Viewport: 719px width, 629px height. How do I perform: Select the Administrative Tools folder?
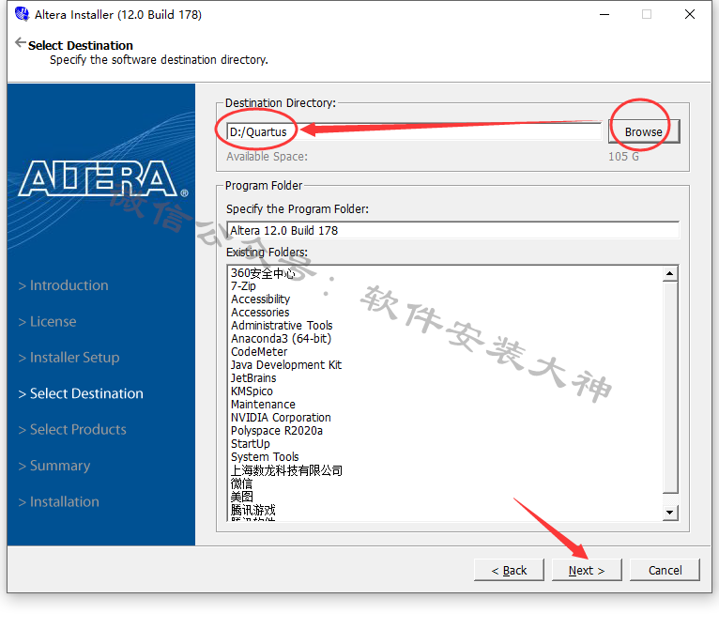point(282,326)
